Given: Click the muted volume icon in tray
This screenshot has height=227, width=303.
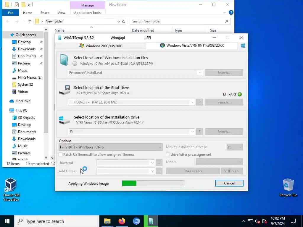Looking at the screenshot, I should pos(257,221).
